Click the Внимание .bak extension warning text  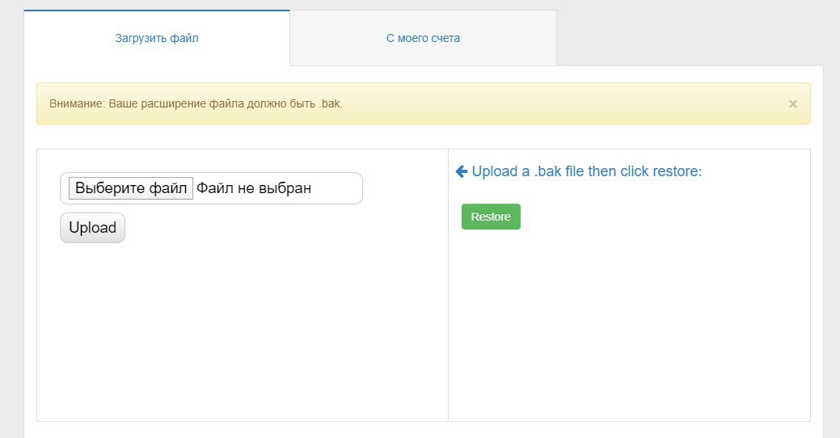196,104
